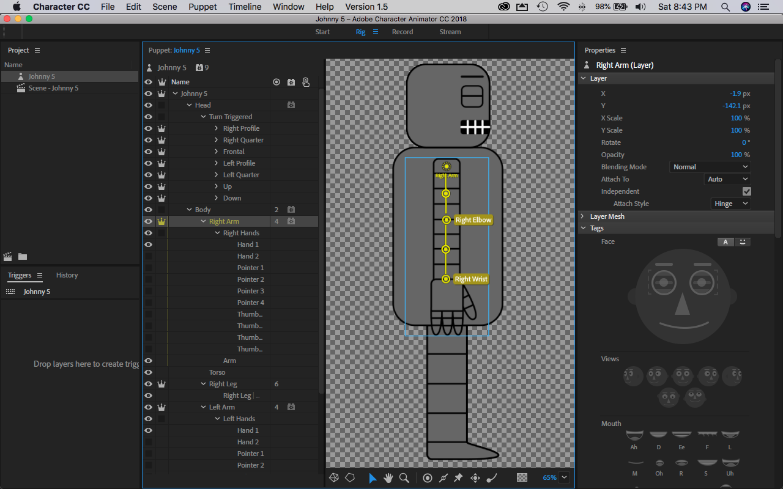Click the new scene clapperboard icon

[9, 257]
